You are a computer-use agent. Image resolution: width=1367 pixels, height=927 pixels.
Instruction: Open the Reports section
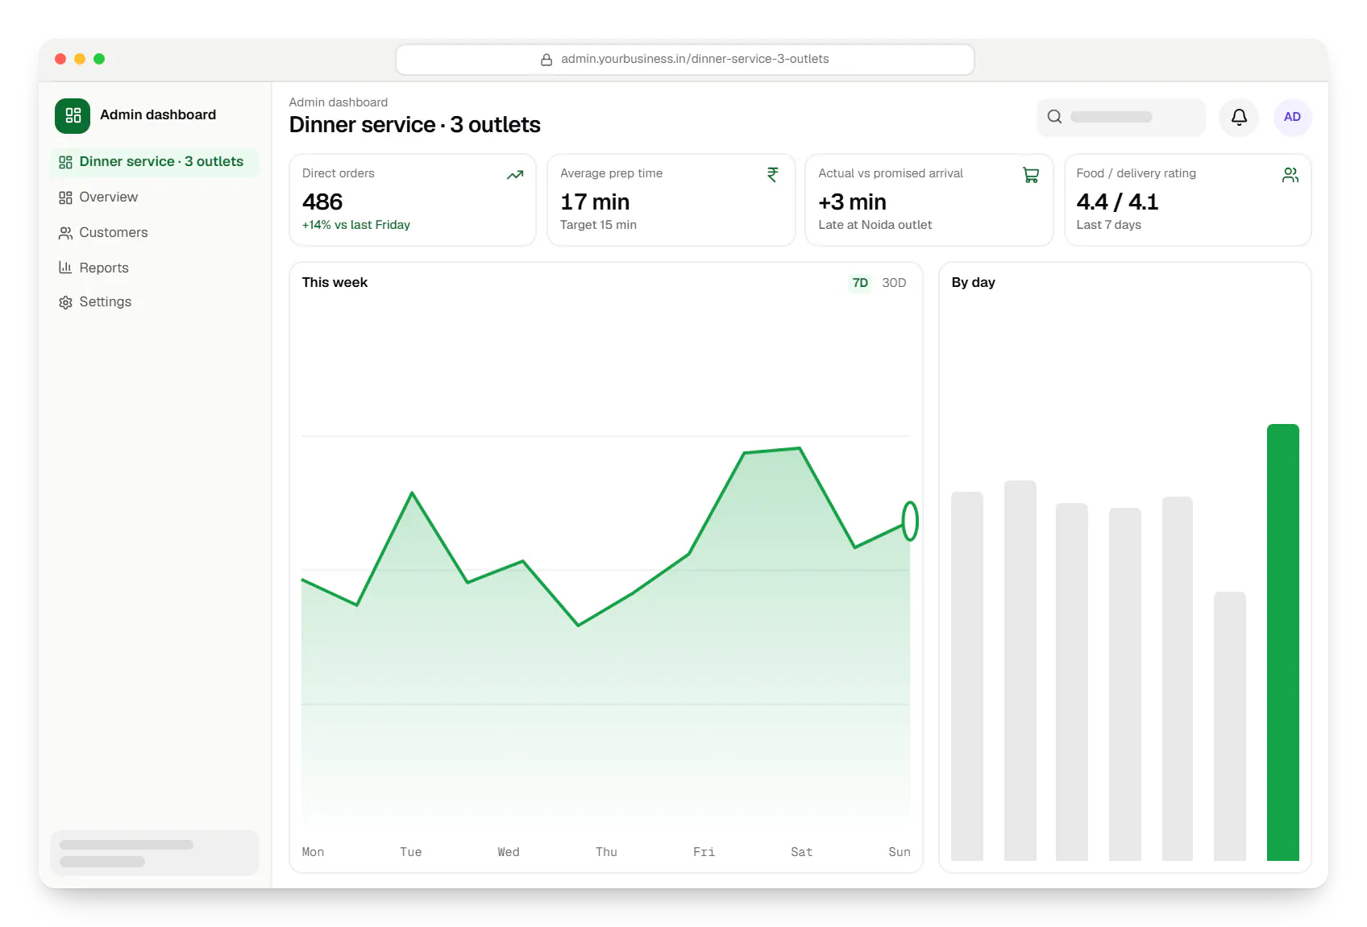tap(155, 268)
